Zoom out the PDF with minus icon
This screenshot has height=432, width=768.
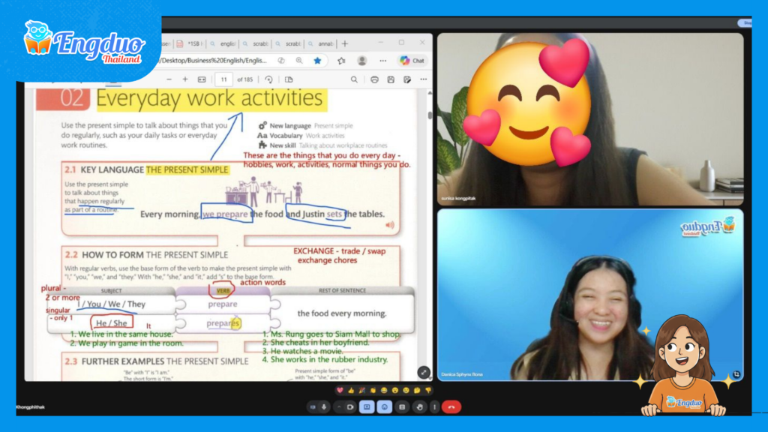point(169,79)
